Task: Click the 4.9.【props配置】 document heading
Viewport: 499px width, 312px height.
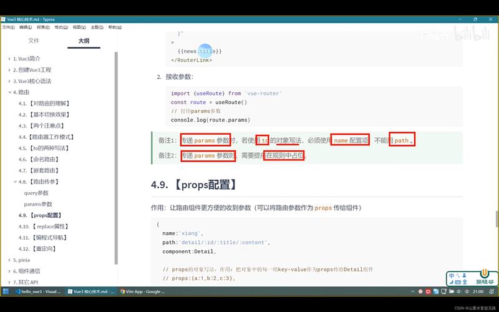Action: point(194,185)
